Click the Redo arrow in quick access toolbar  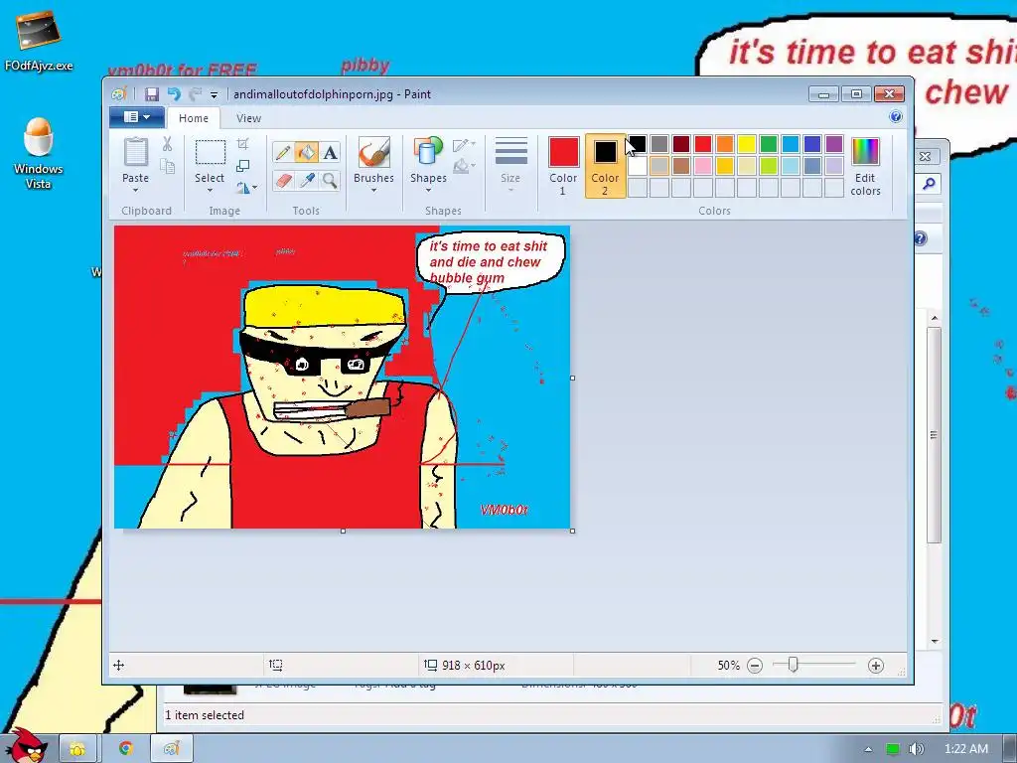(196, 94)
